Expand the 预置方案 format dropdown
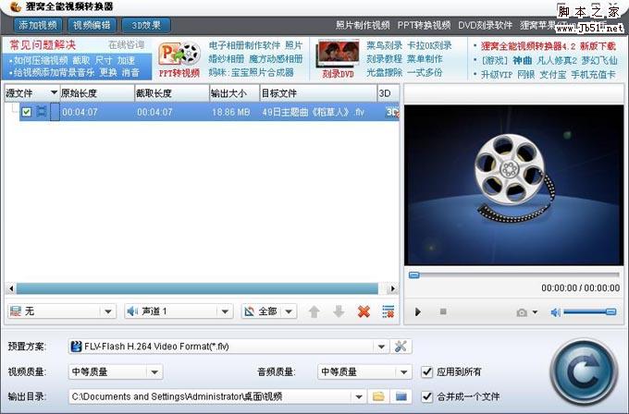The height and width of the screenshot is (414, 629). 381,347
